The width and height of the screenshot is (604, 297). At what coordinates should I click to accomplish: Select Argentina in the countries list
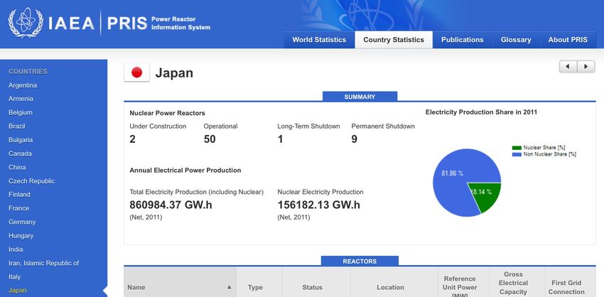tap(23, 85)
